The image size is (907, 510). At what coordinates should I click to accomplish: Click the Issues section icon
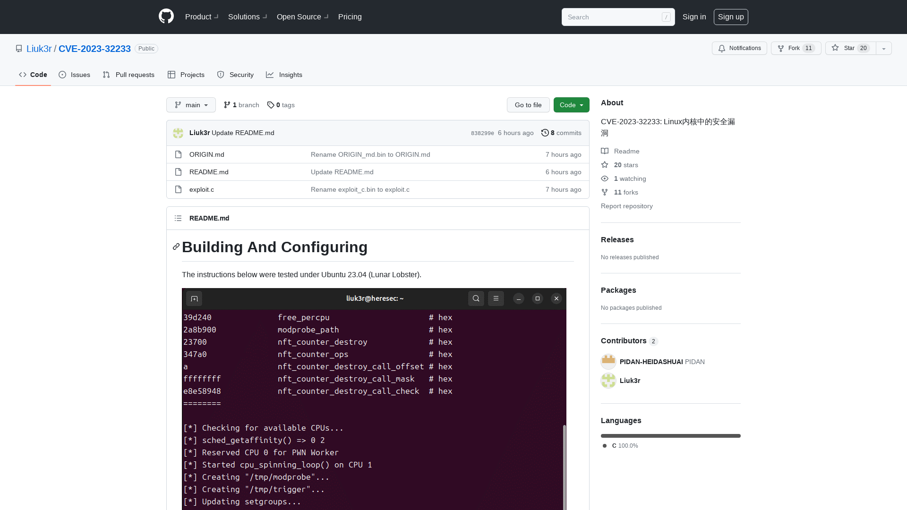tap(62, 75)
